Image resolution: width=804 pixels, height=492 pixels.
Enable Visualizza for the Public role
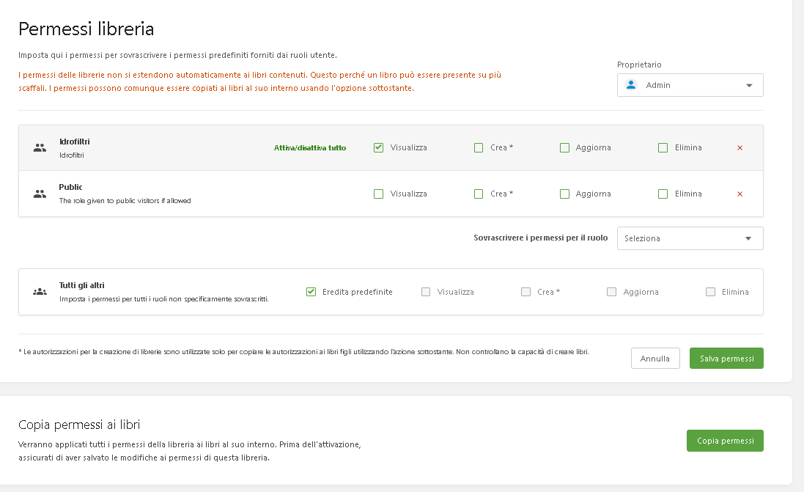378,194
